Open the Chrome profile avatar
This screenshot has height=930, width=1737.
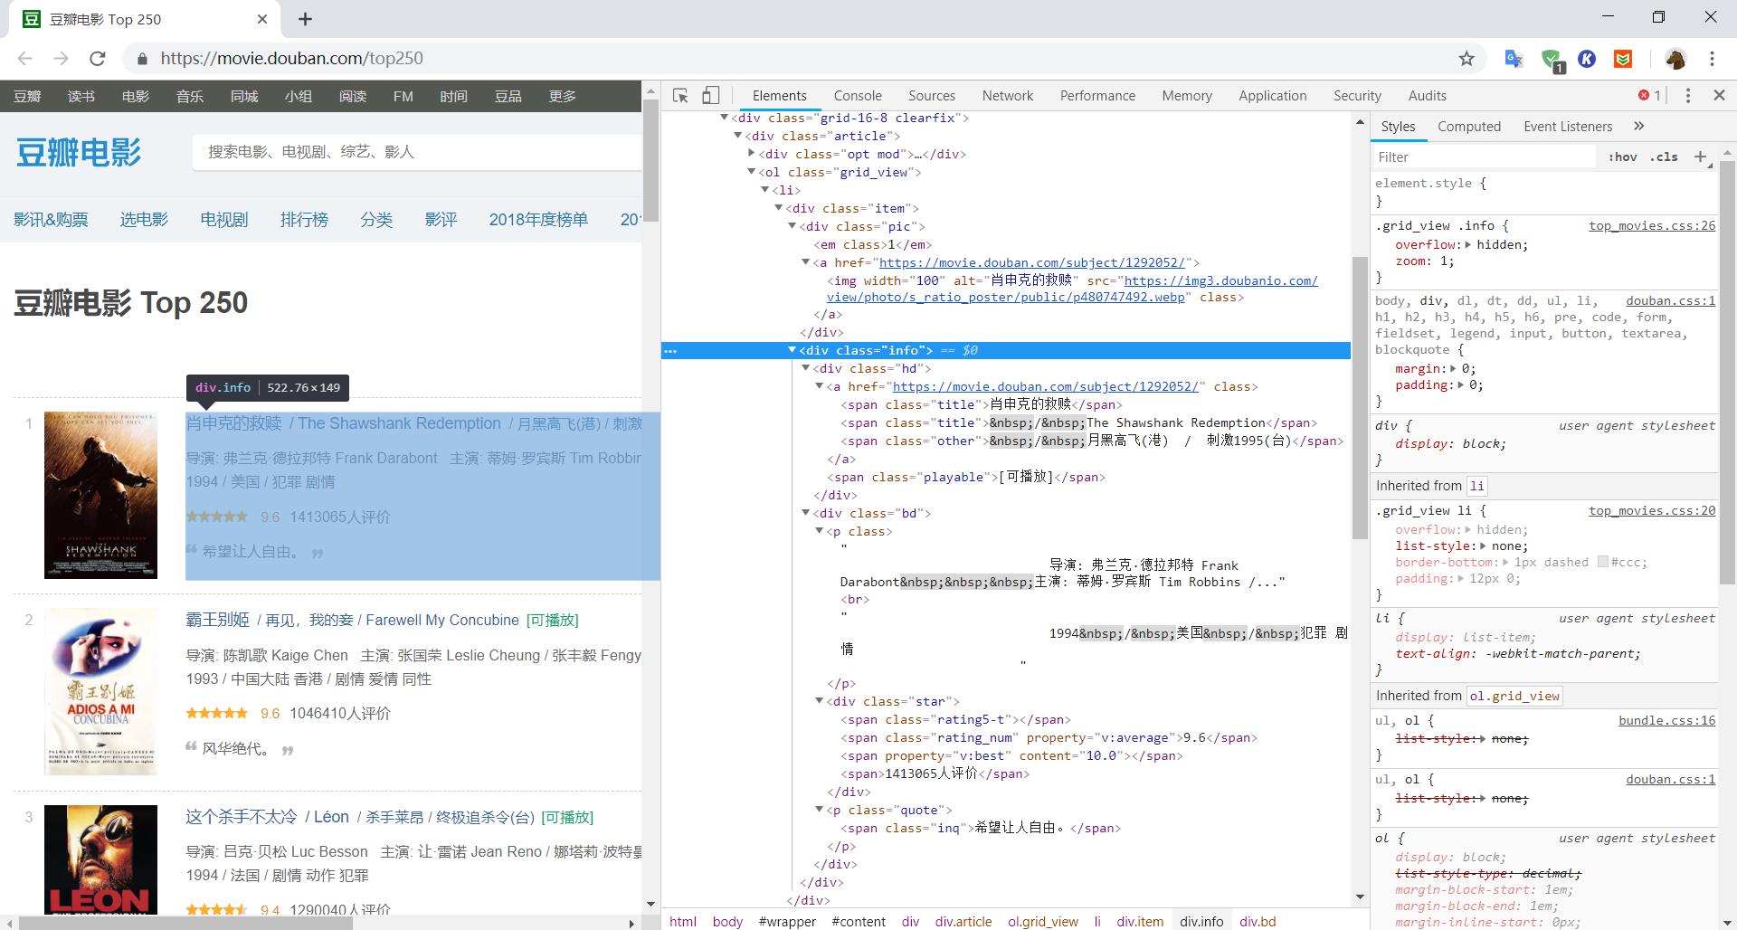point(1675,59)
